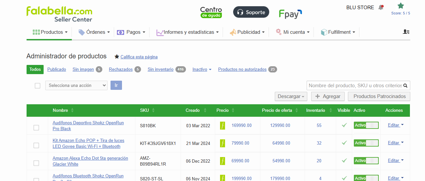Click the visible checkmark for Echo Dot Glacier White

(x=344, y=161)
